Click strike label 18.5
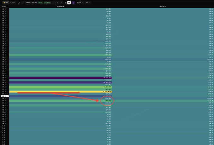This screenshot has width=214, height=145. 4,85
